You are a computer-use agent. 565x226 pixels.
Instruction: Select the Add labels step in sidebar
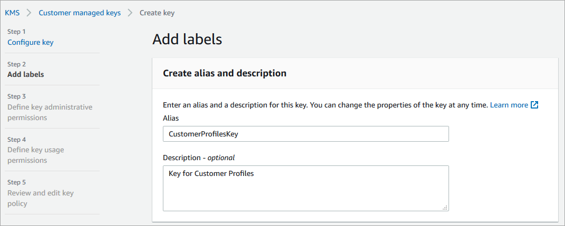click(x=26, y=74)
